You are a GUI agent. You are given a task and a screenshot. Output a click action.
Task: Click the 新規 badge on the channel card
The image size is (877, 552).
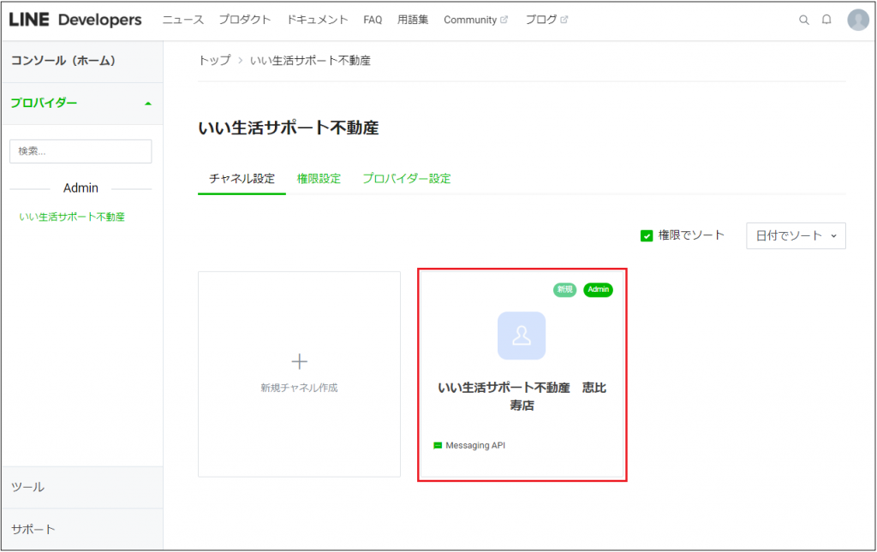(564, 289)
